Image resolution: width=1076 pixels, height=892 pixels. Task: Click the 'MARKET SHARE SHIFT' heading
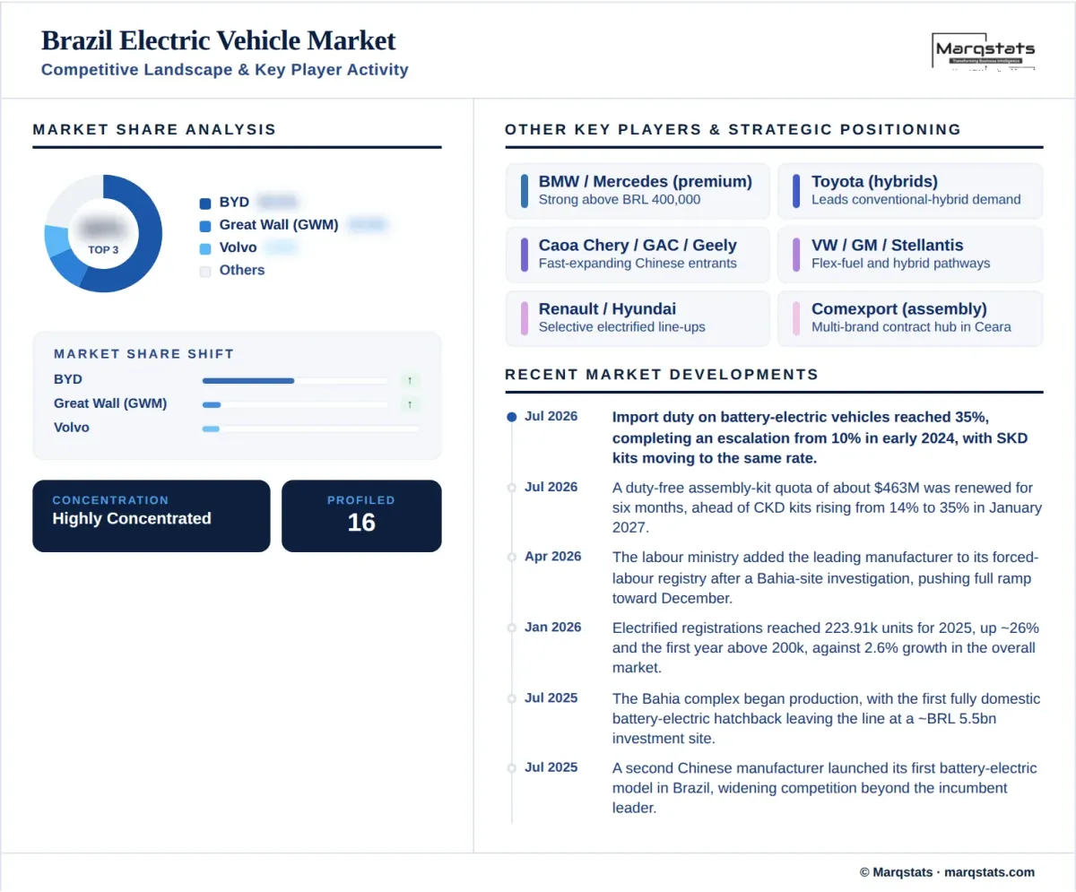click(x=143, y=354)
